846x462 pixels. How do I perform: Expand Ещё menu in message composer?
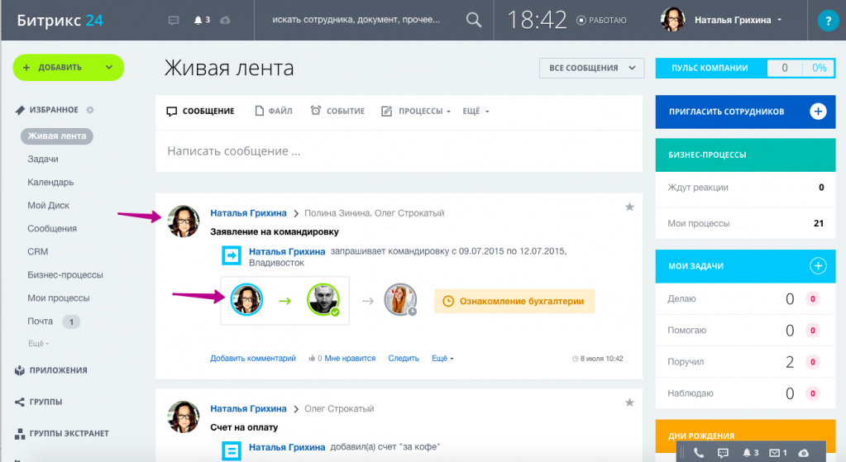(476, 111)
